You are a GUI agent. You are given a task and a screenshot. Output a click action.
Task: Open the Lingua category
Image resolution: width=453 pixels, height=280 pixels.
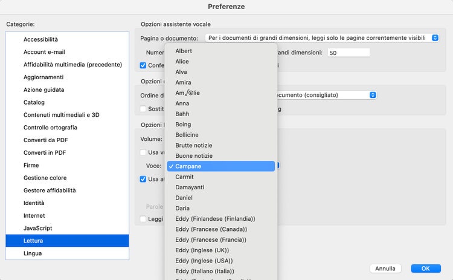[x=33, y=253]
